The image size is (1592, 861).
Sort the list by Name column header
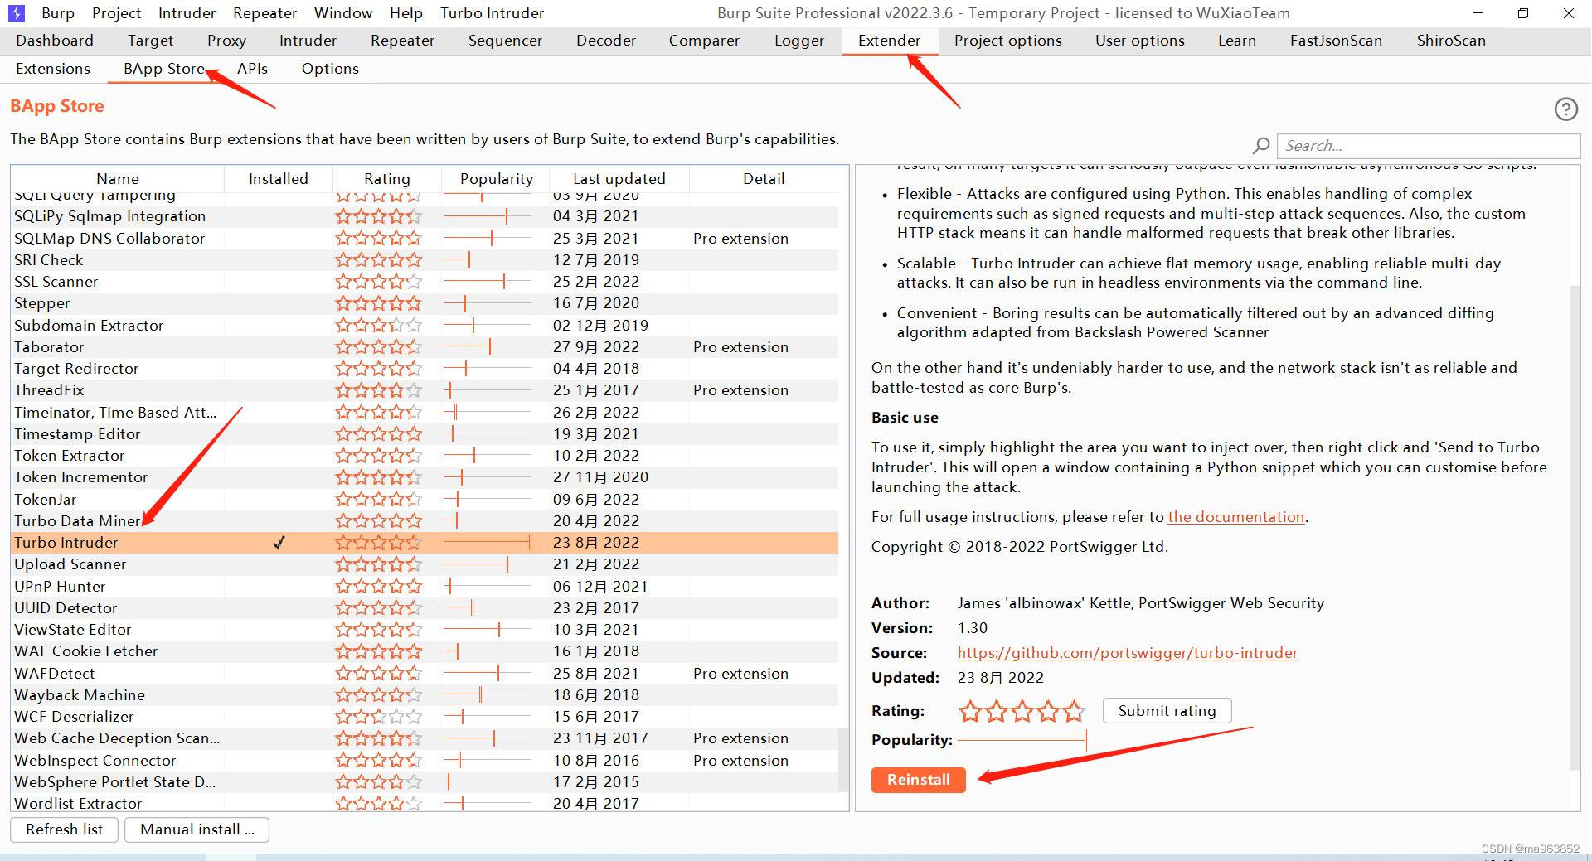118,179
